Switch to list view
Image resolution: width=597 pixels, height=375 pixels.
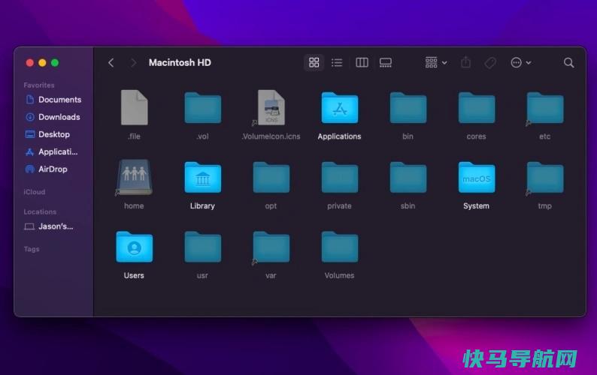(337, 62)
